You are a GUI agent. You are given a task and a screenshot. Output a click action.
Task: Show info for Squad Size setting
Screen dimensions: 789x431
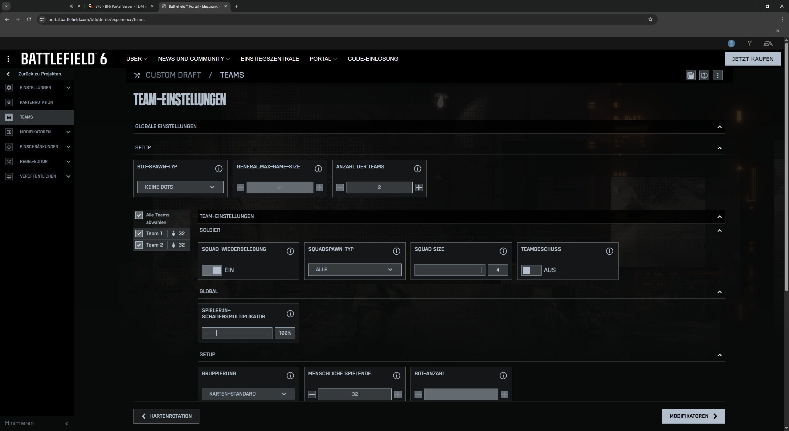point(503,251)
